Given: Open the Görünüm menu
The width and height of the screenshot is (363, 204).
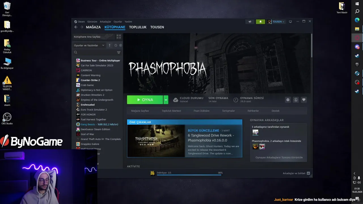Looking at the screenshot, I should [92, 22].
